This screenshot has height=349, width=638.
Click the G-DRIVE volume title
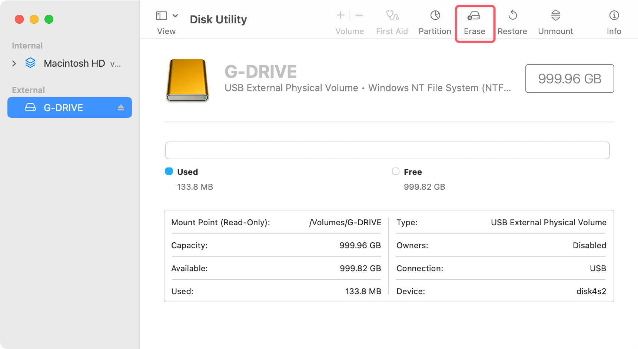tap(260, 71)
